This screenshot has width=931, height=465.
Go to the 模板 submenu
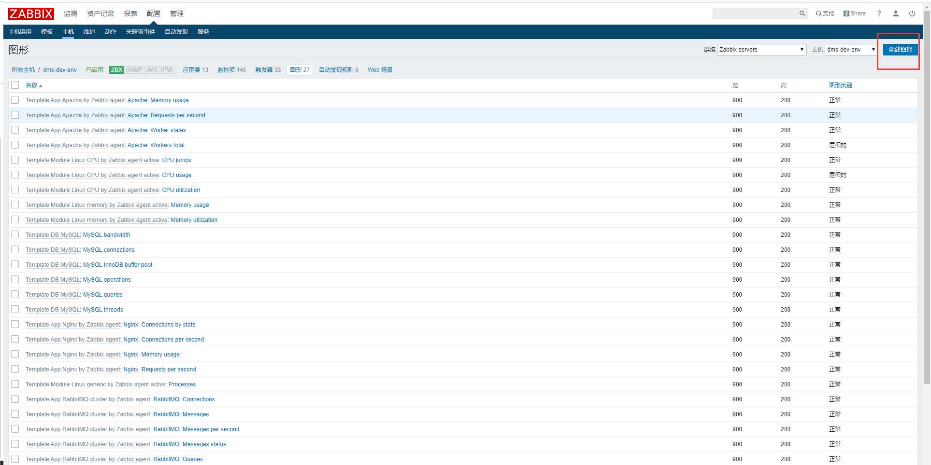click(x=47, y=32)
